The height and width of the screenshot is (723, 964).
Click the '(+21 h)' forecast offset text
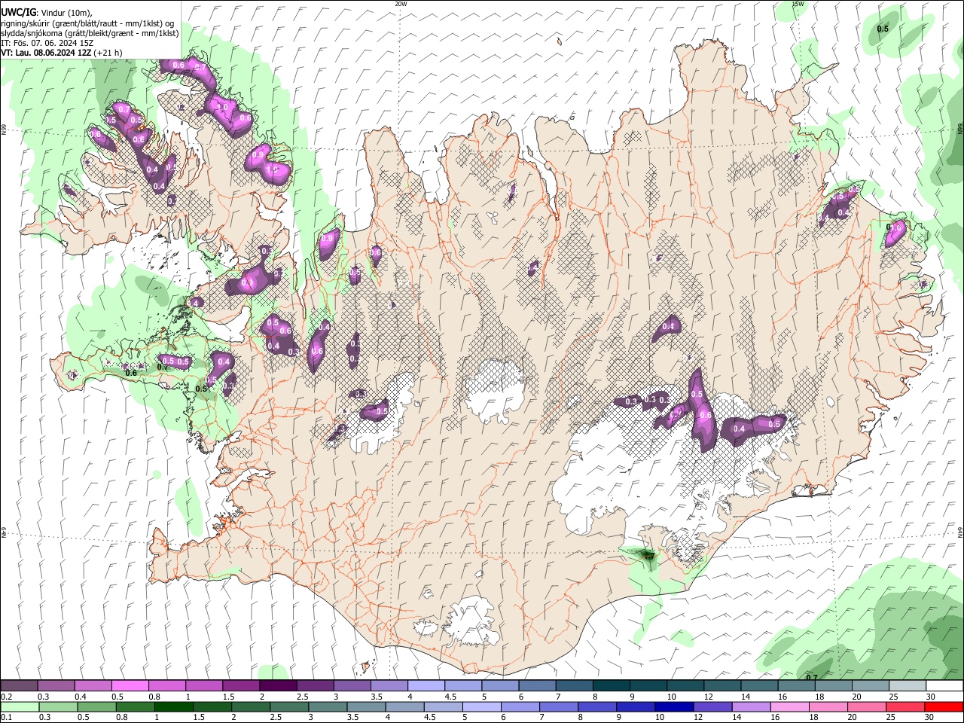pos(108,53)
